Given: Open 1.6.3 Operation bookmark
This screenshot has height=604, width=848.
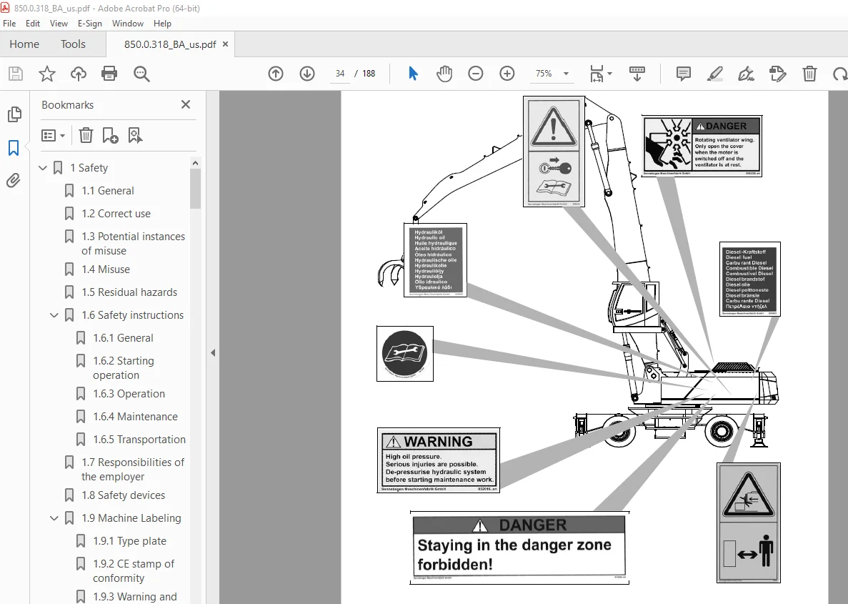Looking at the screenshot, I should coord(129,394).
